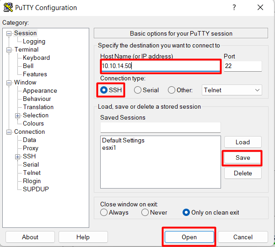Set close window on exit to Never
Image resolution: width=275 pixels, height=247 pixels.
coord(145,212)
